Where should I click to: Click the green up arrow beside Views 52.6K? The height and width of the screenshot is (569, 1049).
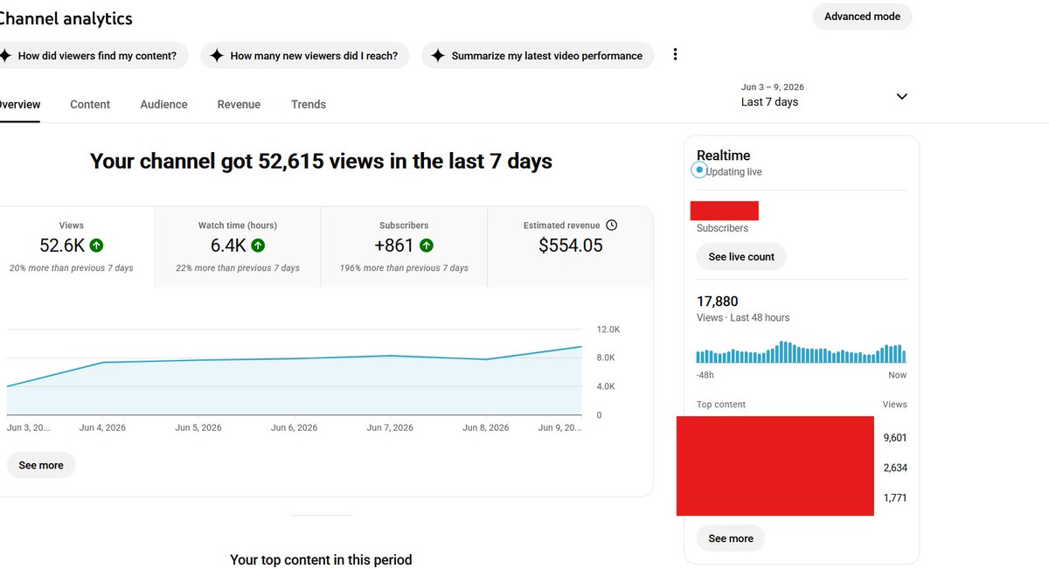click(96, 246)
